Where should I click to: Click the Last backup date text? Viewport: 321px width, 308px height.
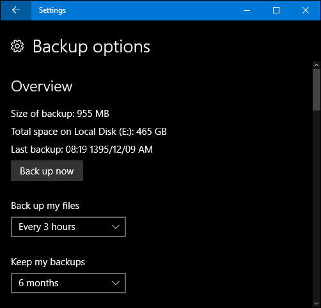(82, 150)
